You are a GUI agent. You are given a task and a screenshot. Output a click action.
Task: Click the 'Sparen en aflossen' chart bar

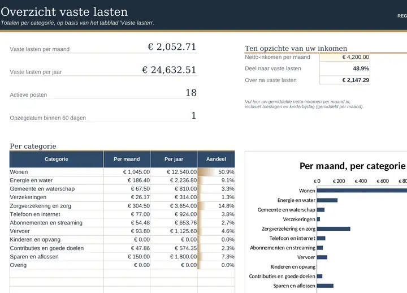point(325,286)
